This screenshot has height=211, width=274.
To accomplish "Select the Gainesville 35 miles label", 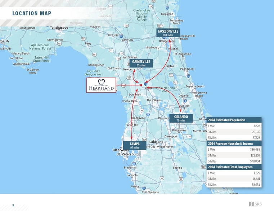I will click(141, 63).
